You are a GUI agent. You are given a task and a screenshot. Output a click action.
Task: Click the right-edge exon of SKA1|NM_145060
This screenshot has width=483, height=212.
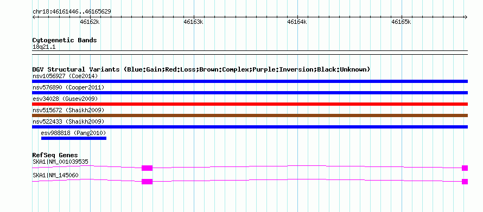tap(465, 182)
